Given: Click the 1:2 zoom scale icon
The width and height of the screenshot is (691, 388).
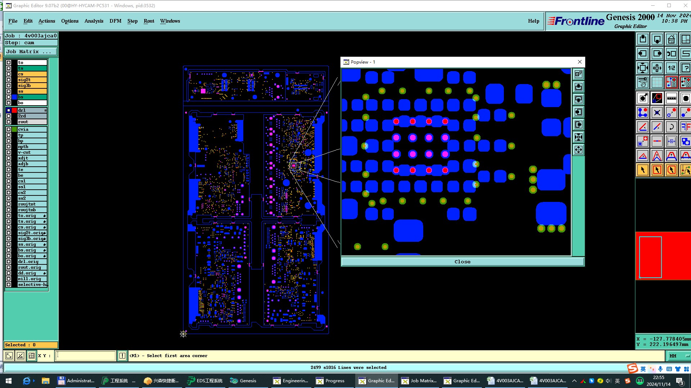Looking at the screenshot, I should click(671, 68).
